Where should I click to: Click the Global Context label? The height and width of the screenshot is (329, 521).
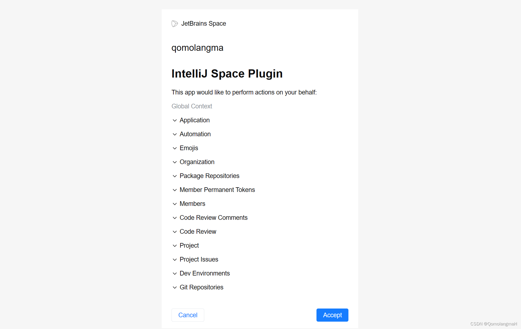pyautogui.click(x=192, y=106)
